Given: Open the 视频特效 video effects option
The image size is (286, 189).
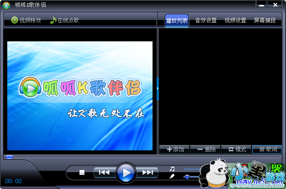Looking at the screenshot, I should point(26,20).
